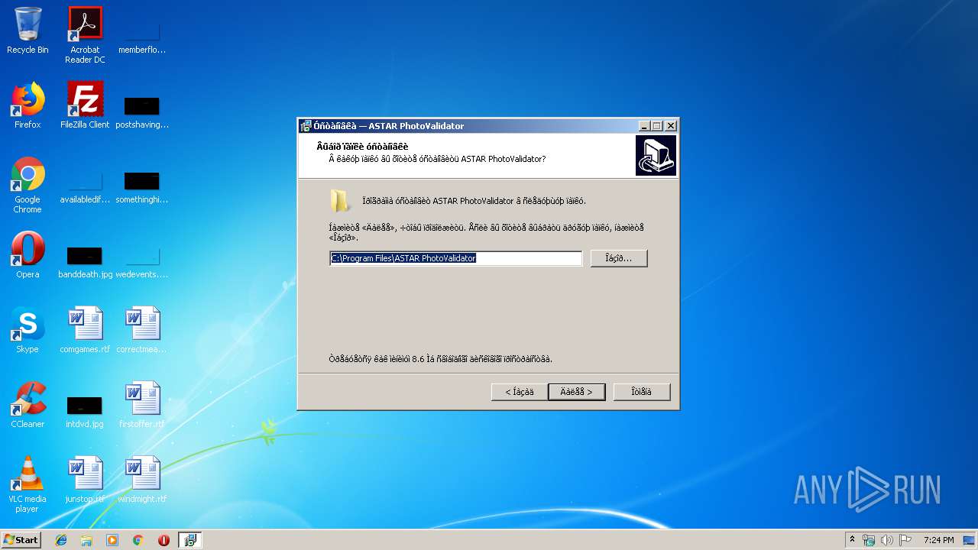Screen dimensions: 978x550
Task: Click the Next button in installer
Action: click(577, 392)
